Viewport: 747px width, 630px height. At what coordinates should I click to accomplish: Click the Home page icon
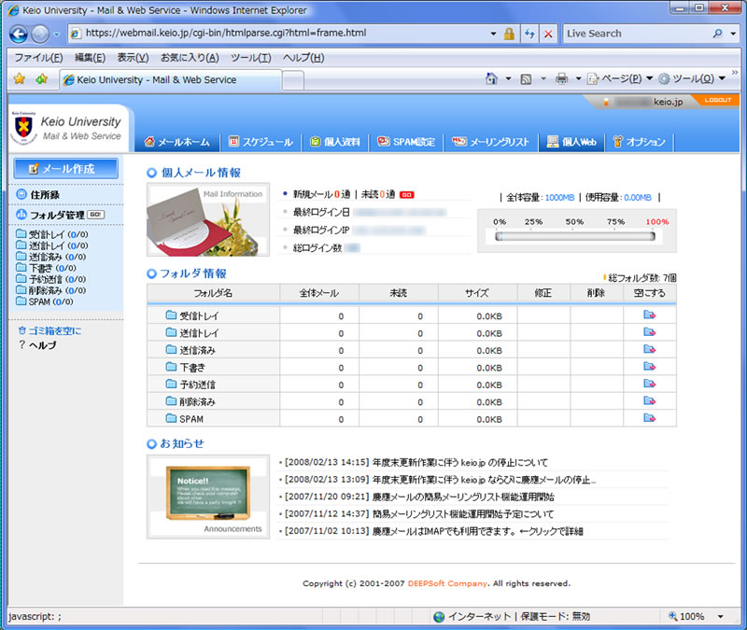click(492, 79)
